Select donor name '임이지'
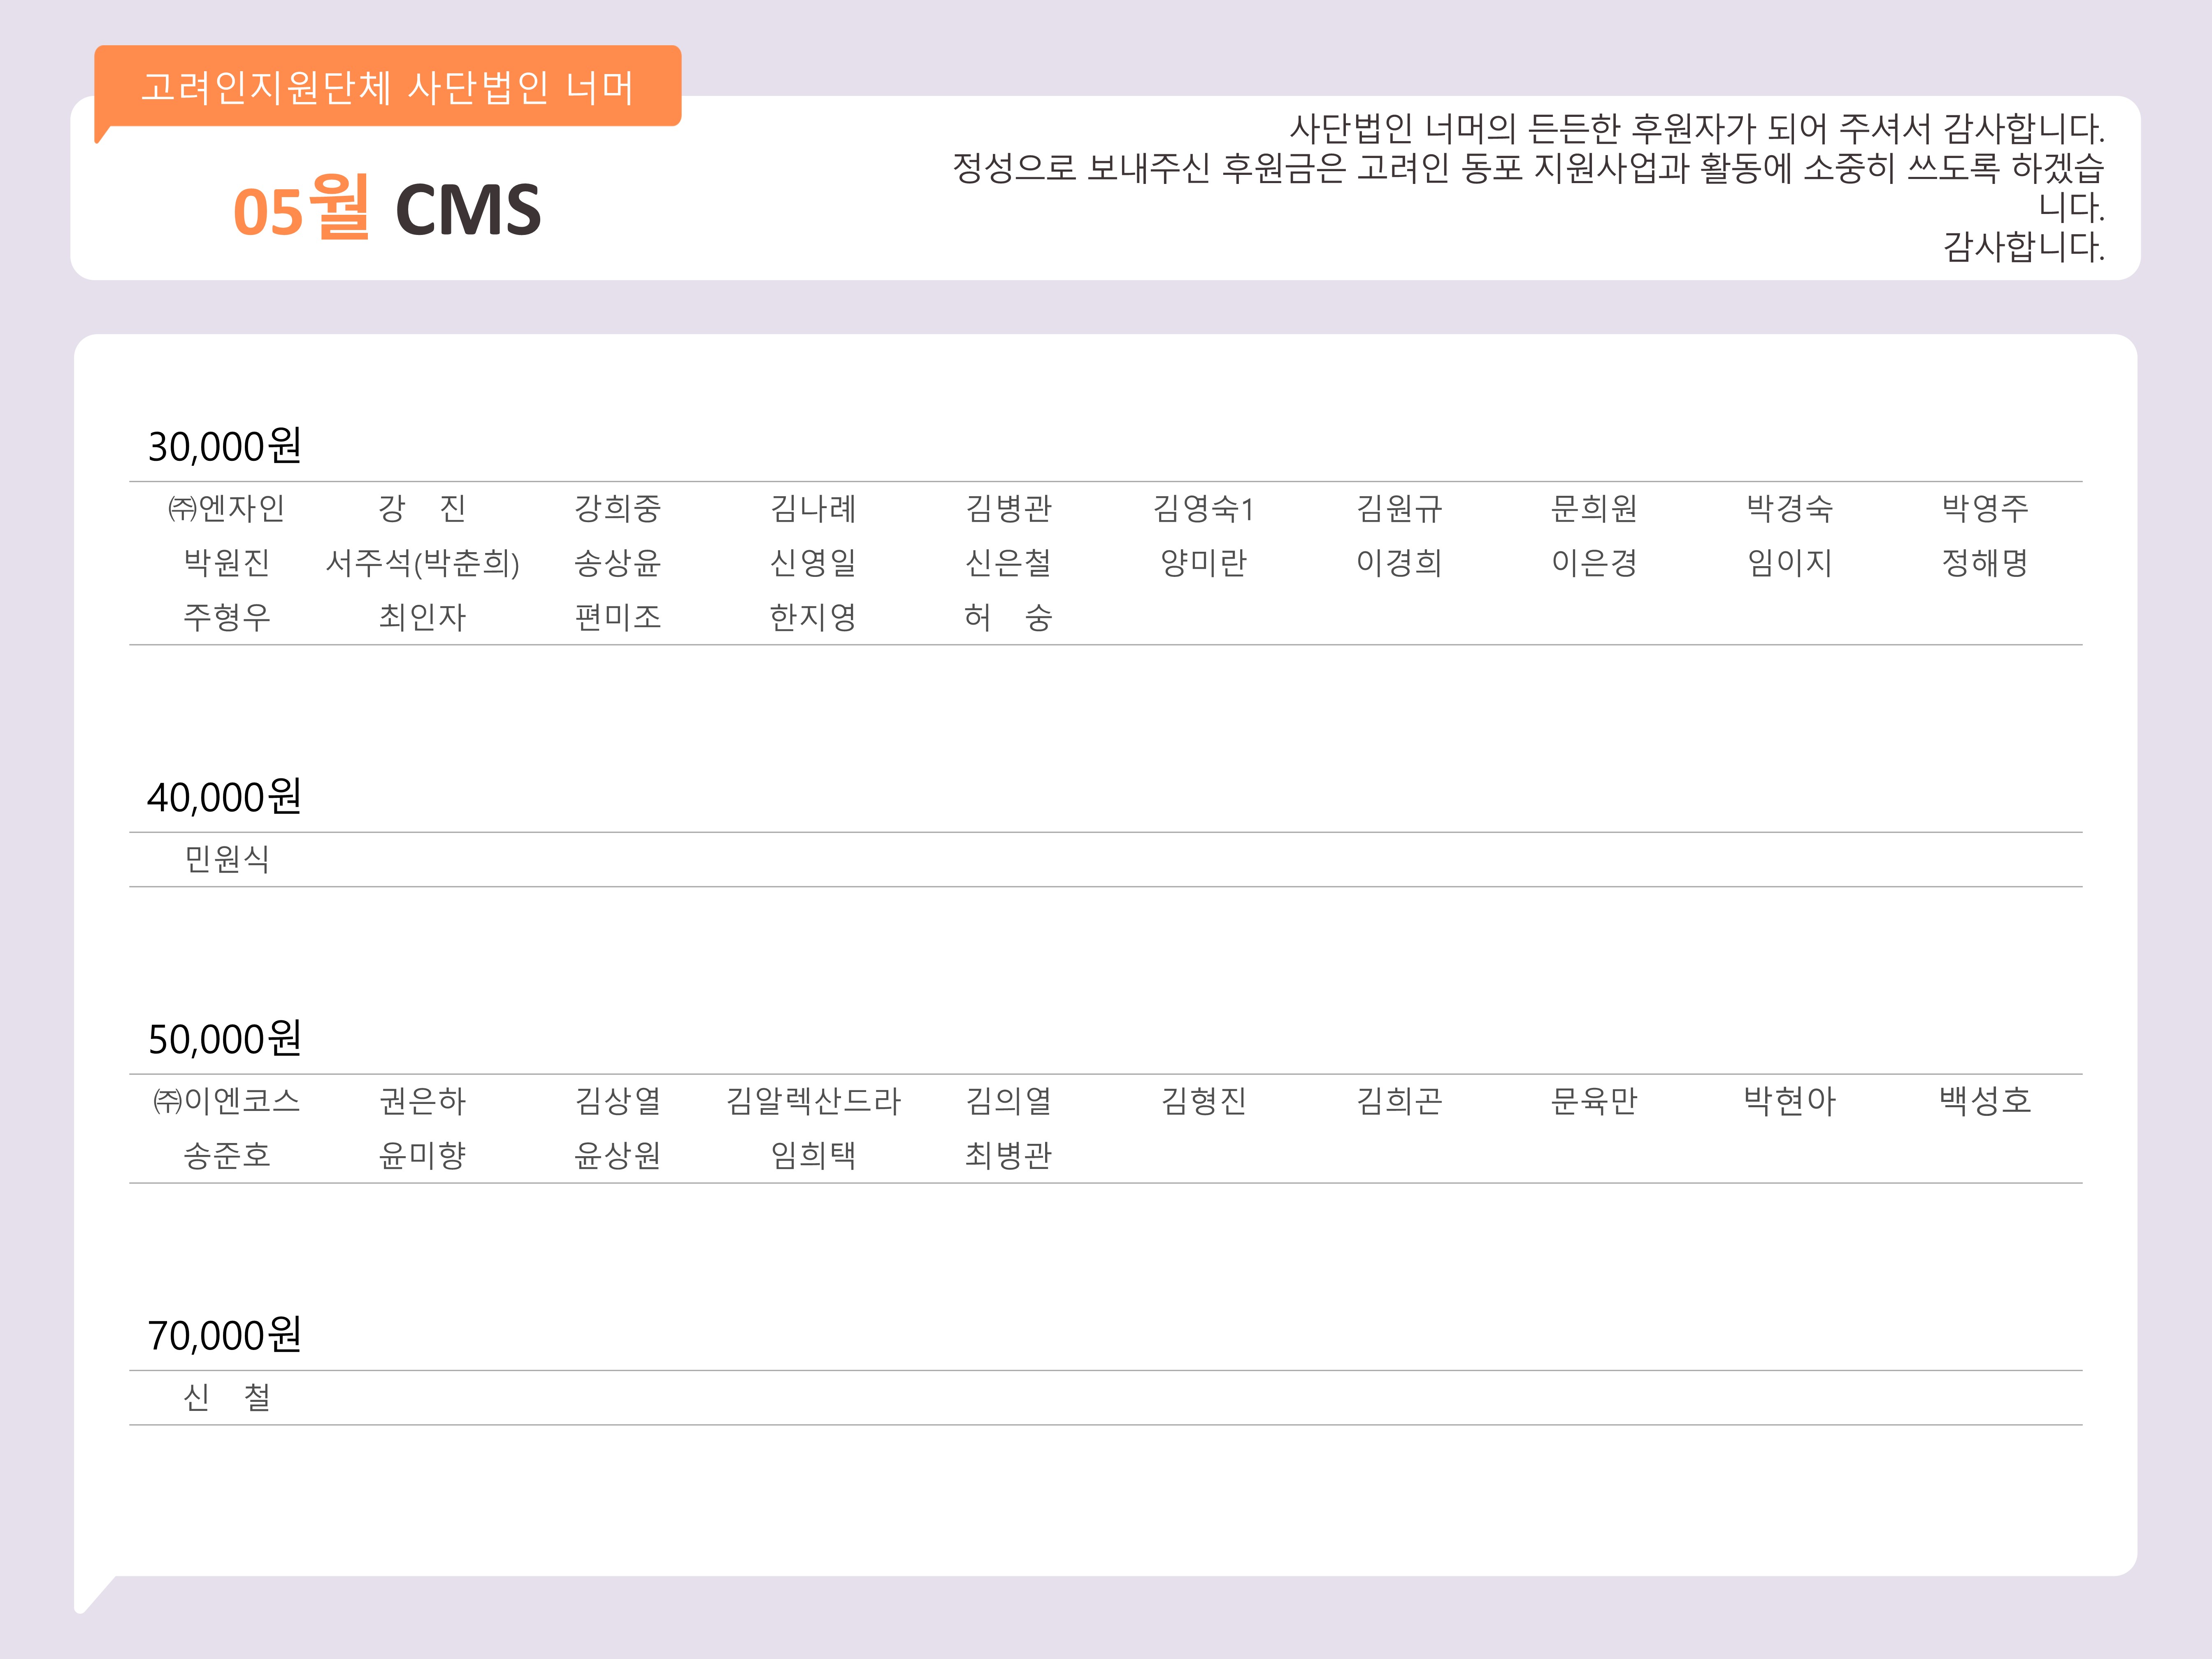 pyautogui.click(x=1790, y=563)
